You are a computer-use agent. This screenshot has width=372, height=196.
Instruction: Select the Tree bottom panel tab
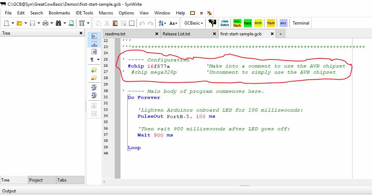(x=14, y=180)
